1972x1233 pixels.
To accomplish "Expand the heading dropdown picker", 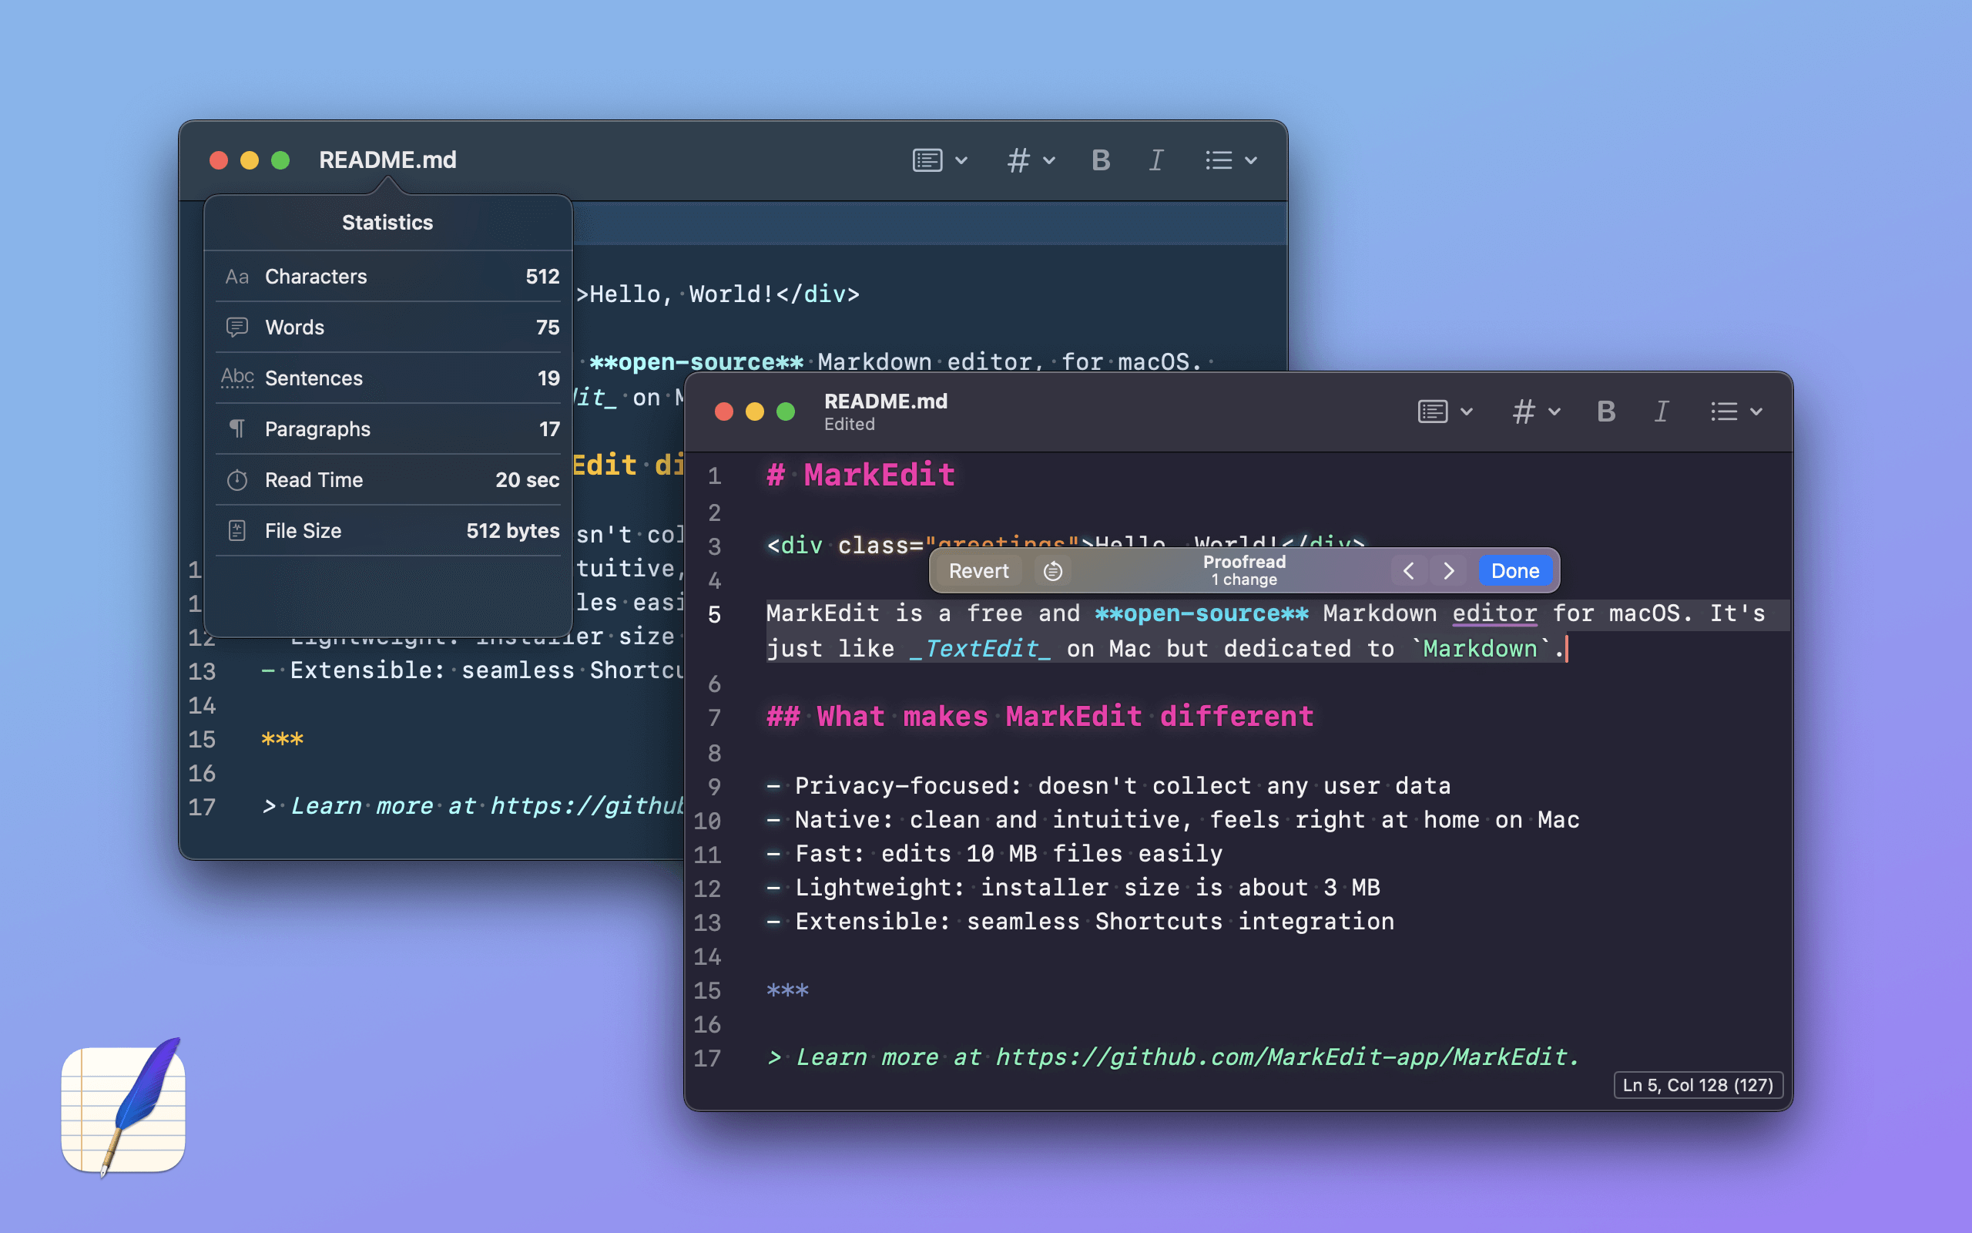I will tap(1534, 412).
